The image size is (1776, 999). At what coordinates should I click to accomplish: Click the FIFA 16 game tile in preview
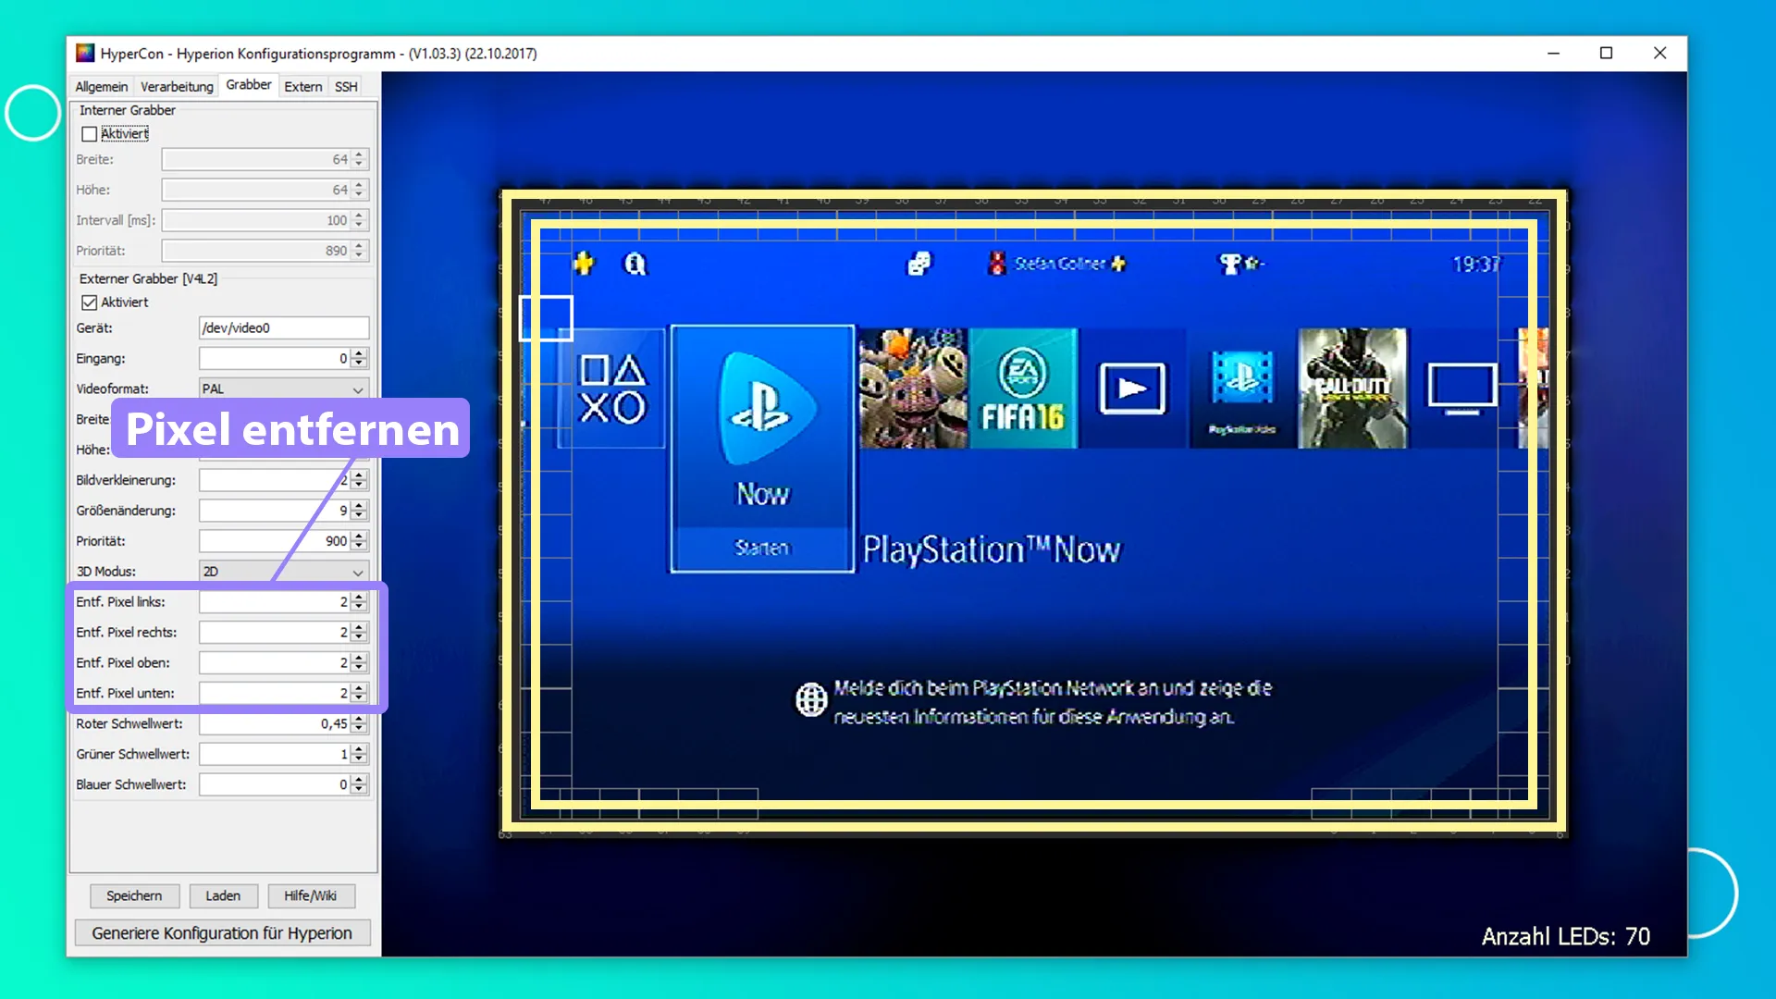click(1023, 388)
